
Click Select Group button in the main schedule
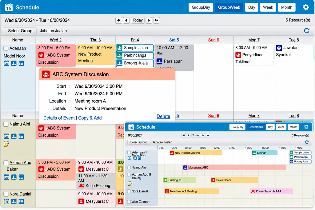tap(20, 31)
